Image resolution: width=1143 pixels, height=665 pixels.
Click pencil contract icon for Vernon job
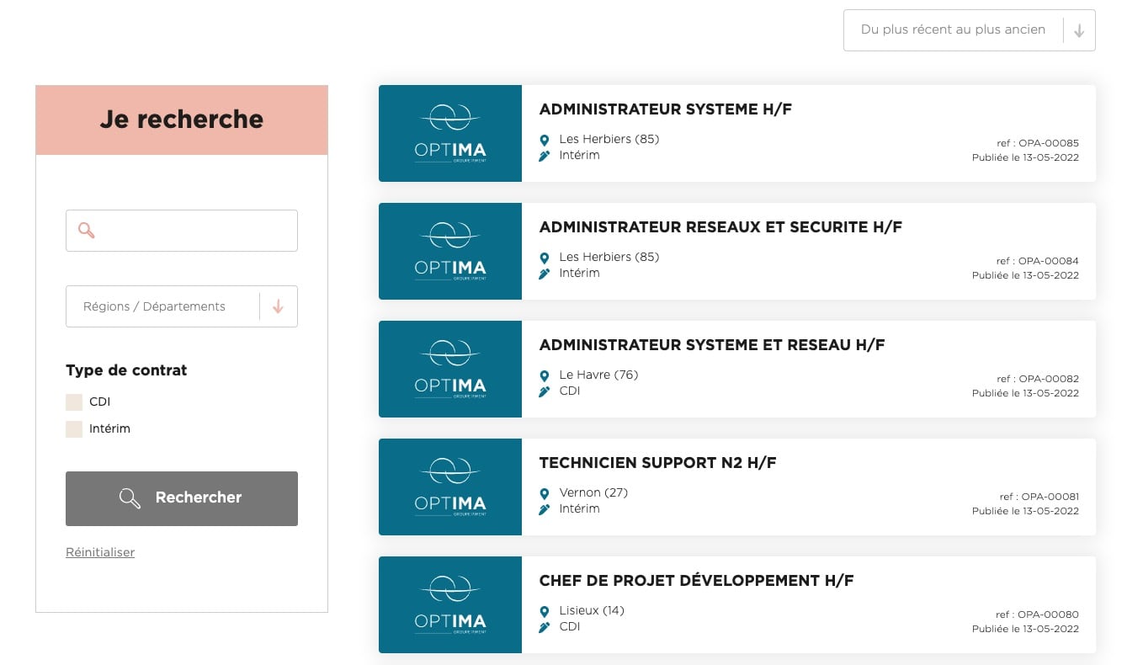tap(545, 509)
